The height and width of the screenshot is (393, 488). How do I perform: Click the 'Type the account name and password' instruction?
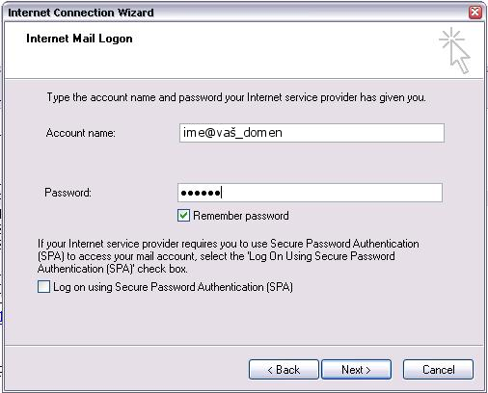[236, 97]
